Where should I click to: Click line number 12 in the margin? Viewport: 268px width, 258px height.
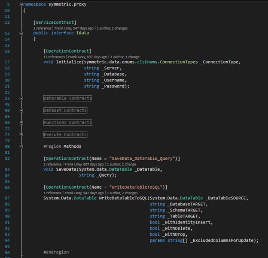(7, 22)
